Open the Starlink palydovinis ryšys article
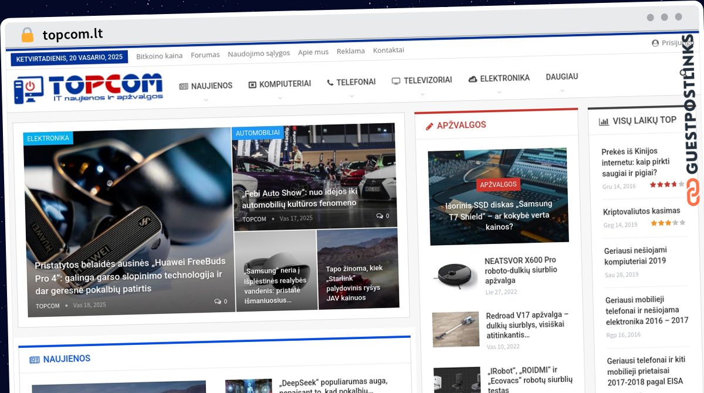The height and width of the screenshot is (393, 704). tap(354, 283)
